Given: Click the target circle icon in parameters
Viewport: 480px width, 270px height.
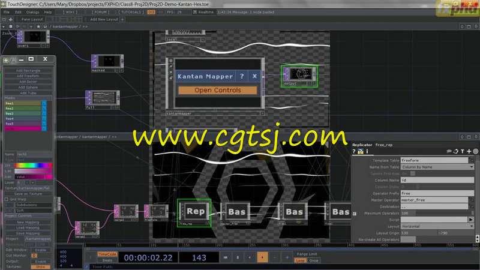Looking at the screenshot, I should (x=475, y=151).
